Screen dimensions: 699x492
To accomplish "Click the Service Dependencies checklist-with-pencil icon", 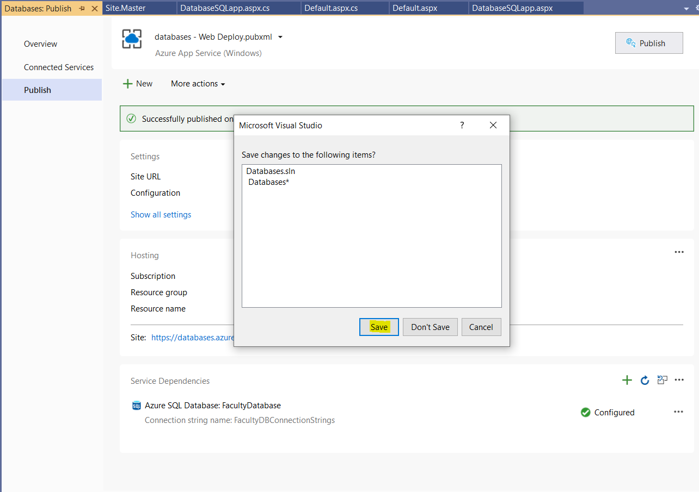I will pyautogui.click(x=662, y=380).
